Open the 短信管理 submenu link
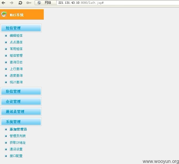This screenshot has width=179, height=164. pyautogui.click(x=16, y=55)
